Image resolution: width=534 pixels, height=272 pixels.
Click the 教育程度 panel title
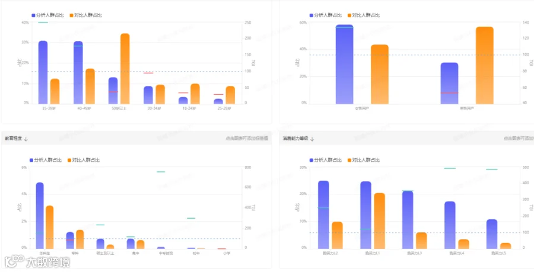tap(13, 139)
